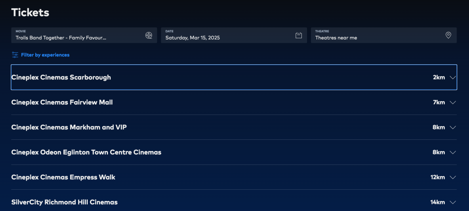Click the calendar icon in Date field

click(x=298, y=35)
